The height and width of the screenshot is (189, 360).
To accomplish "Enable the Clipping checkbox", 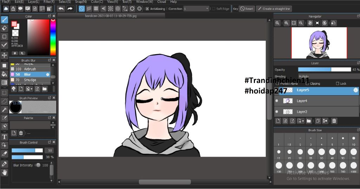I will pos(307,84).
